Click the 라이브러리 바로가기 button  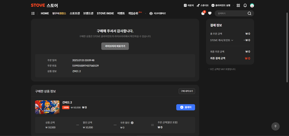pyautogui.click(x=115, y=46)
